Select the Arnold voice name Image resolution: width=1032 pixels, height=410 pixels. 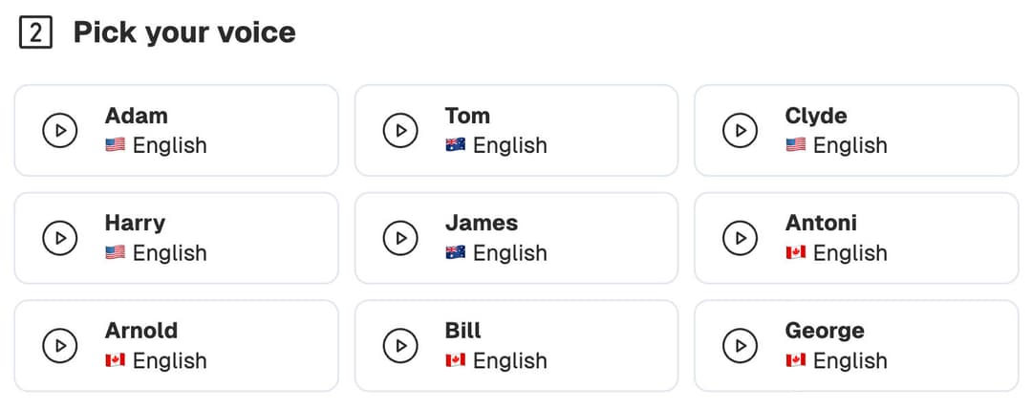pos(141,331)
